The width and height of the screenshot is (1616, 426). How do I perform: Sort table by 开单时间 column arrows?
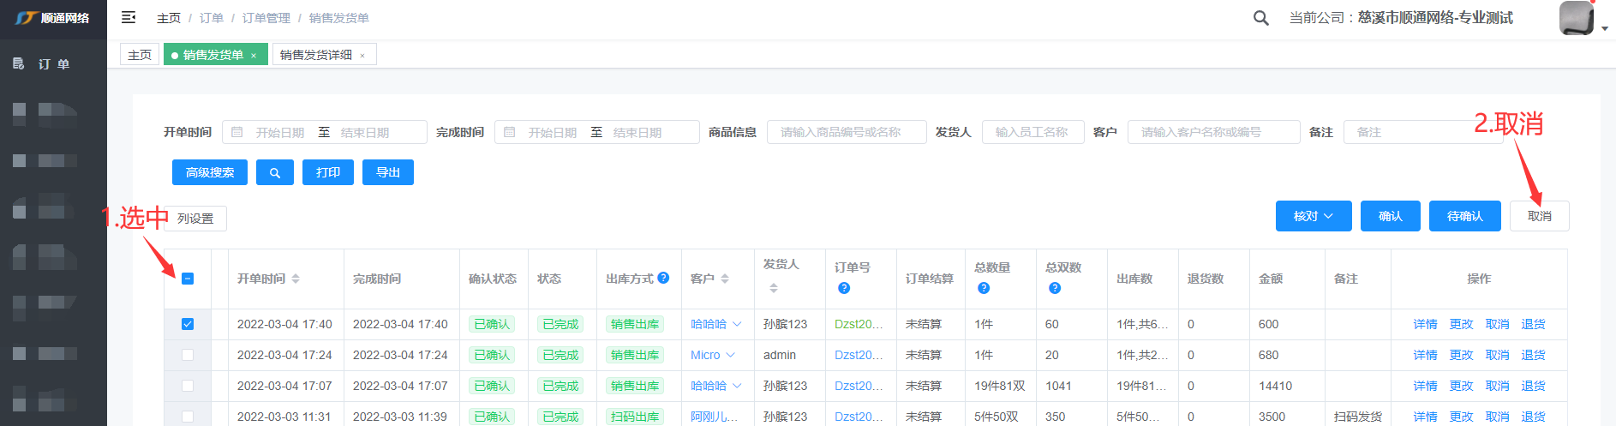296,279
